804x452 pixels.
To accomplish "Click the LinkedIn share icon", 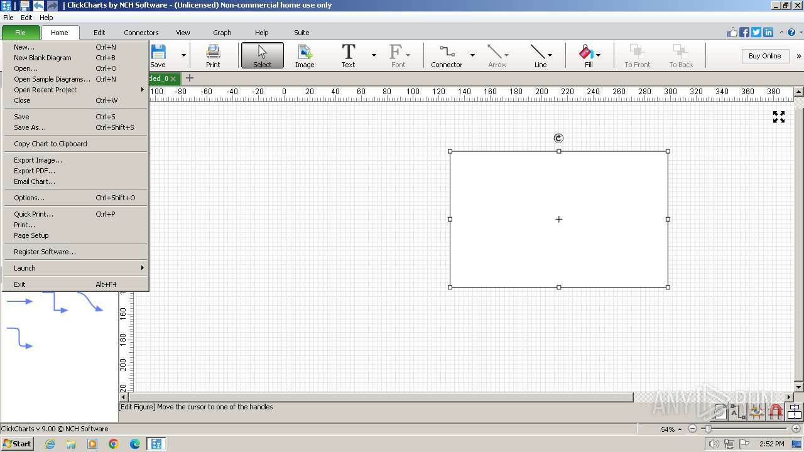I will (x=768, y=33).
